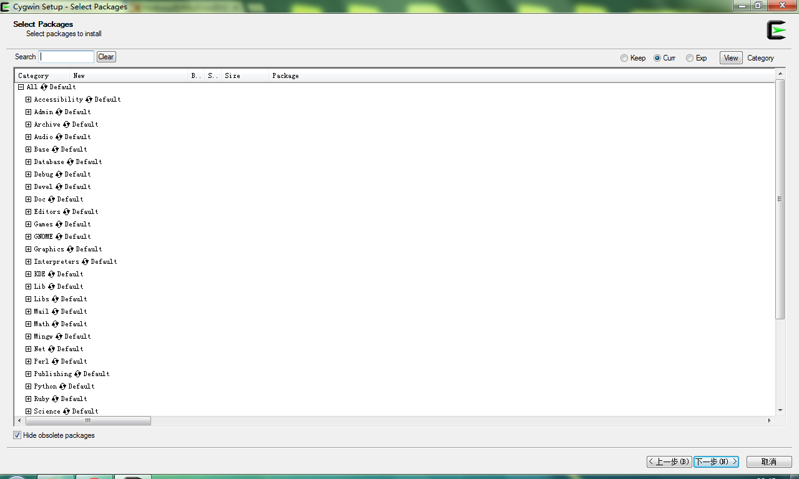The image size is (799, 479).
Task: Click the cycle icon for Mingw category
Action: [59, 336]
